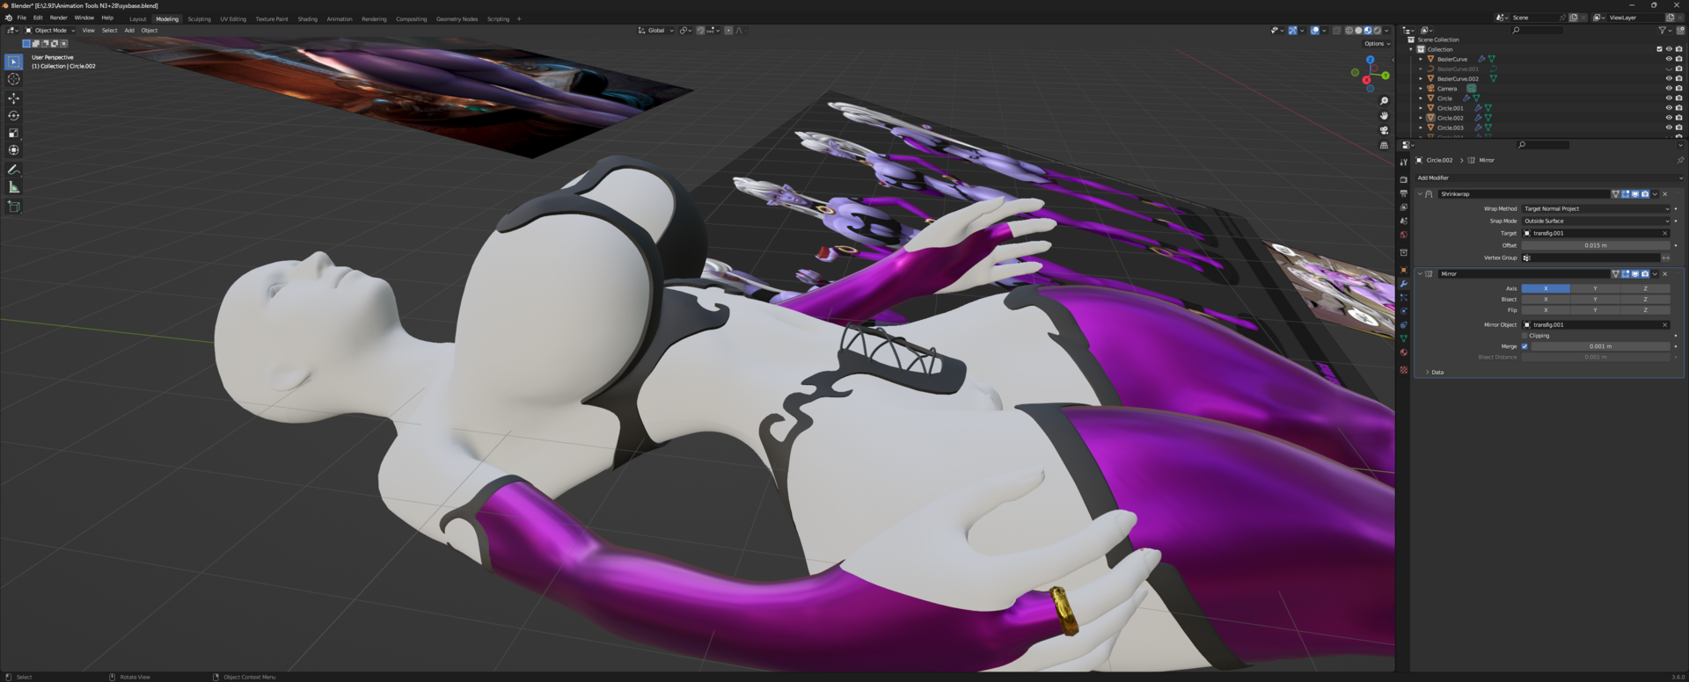
Task: Hide Camera object via eye icon
Action: pyautogui.click(x=1669, y=89)
